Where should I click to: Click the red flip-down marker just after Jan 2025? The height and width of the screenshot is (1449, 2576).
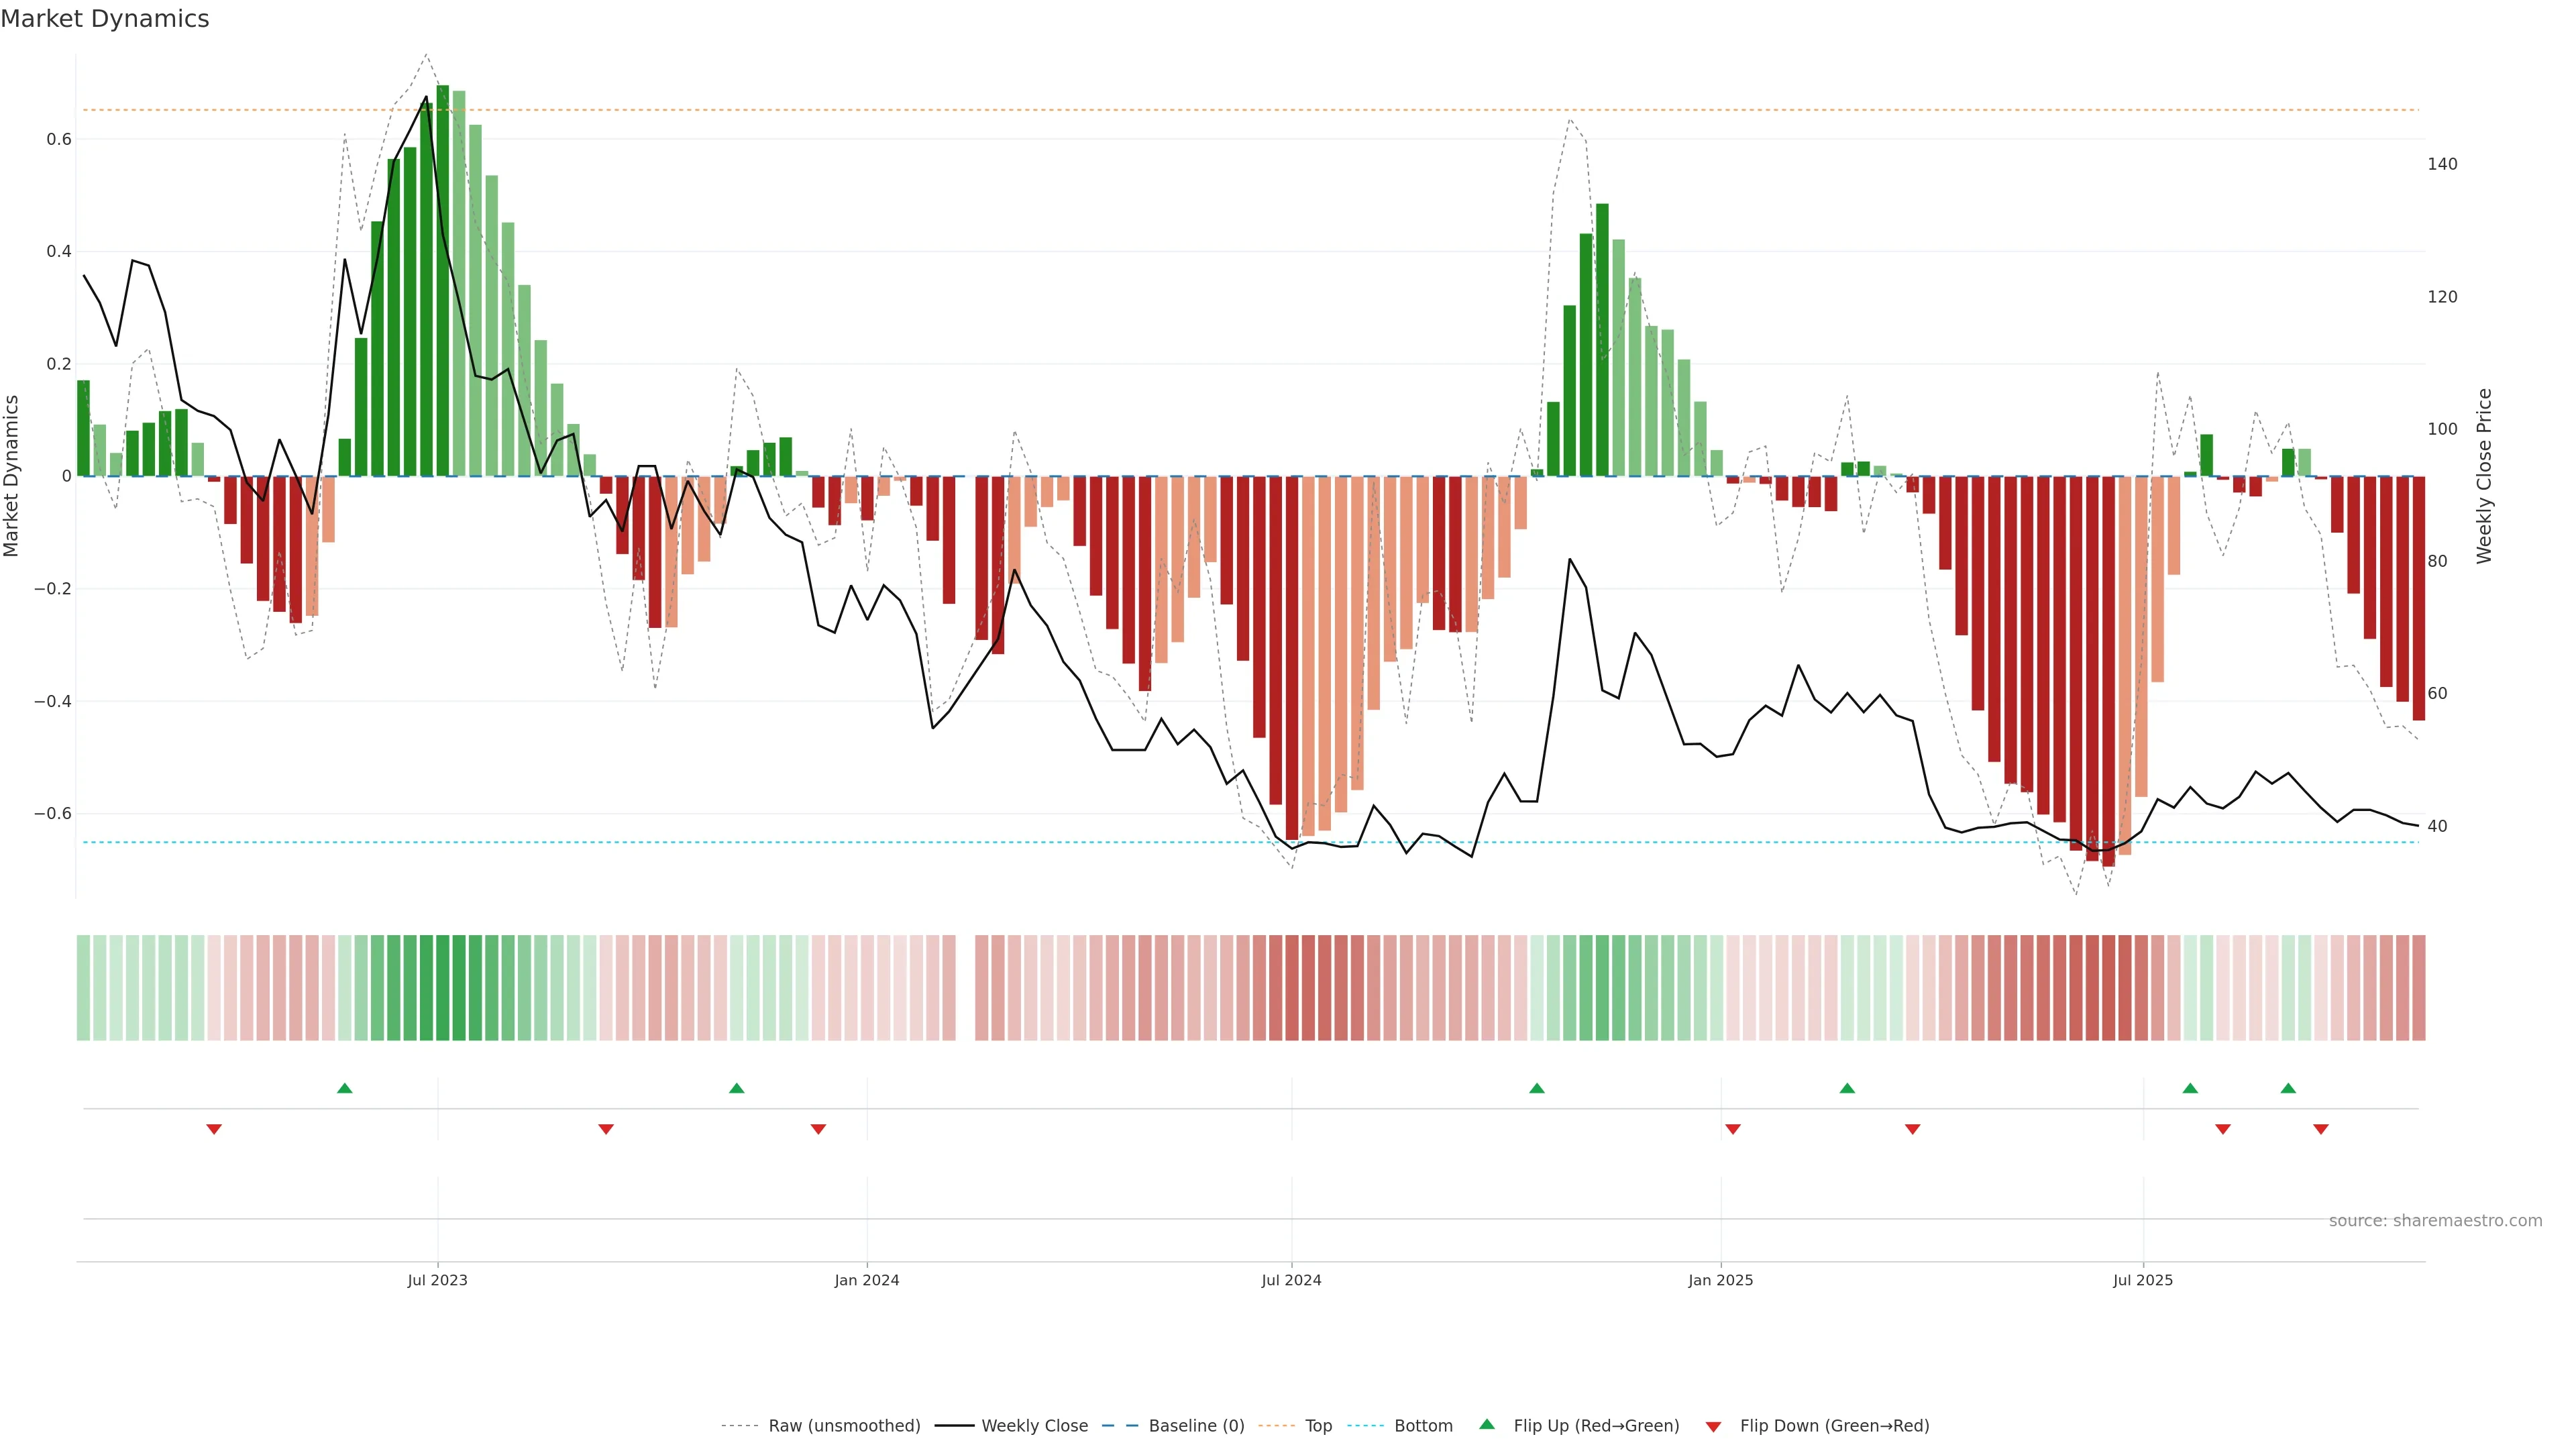pyautogui.click(x=1733, y=1129)
